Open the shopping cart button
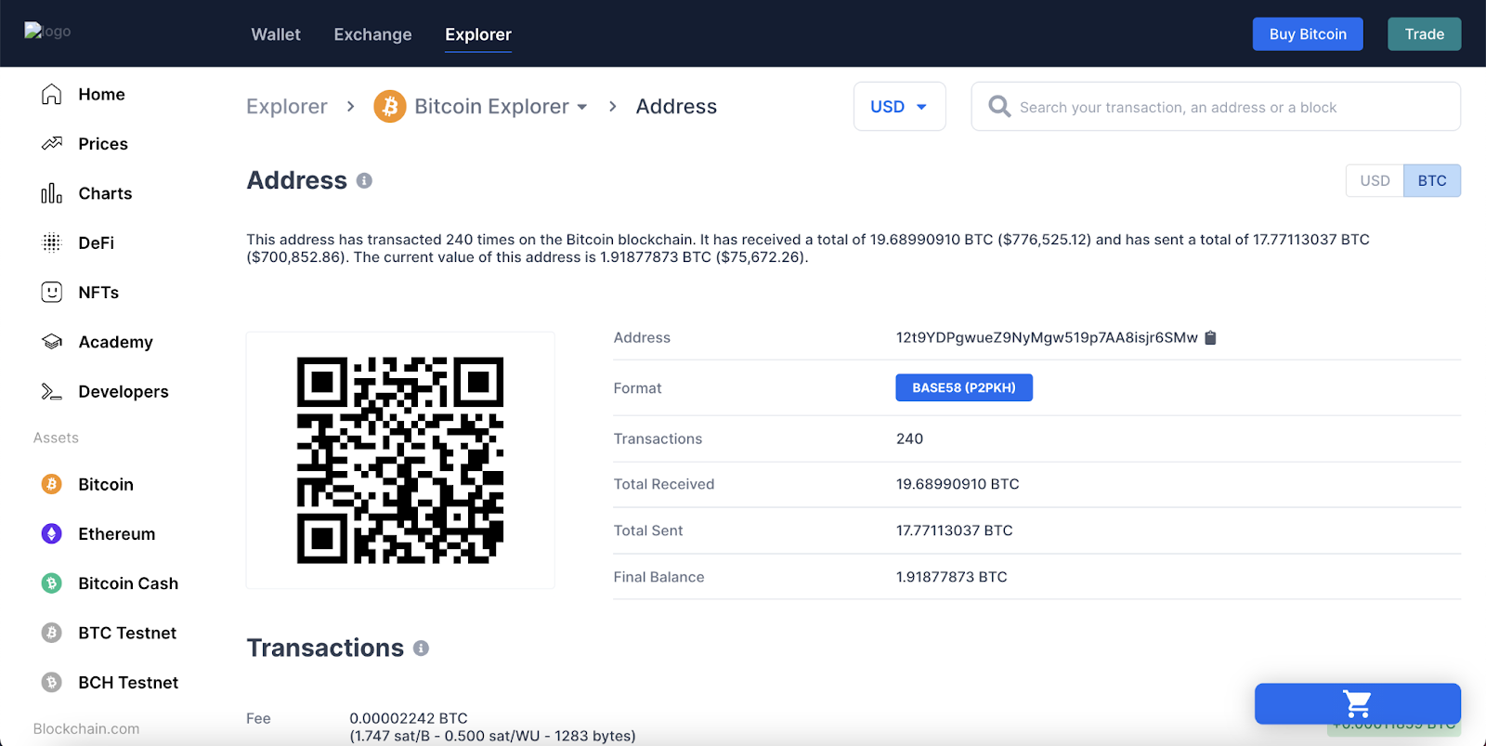Viewport: 1486px width, 746px height. (1357, 703)
